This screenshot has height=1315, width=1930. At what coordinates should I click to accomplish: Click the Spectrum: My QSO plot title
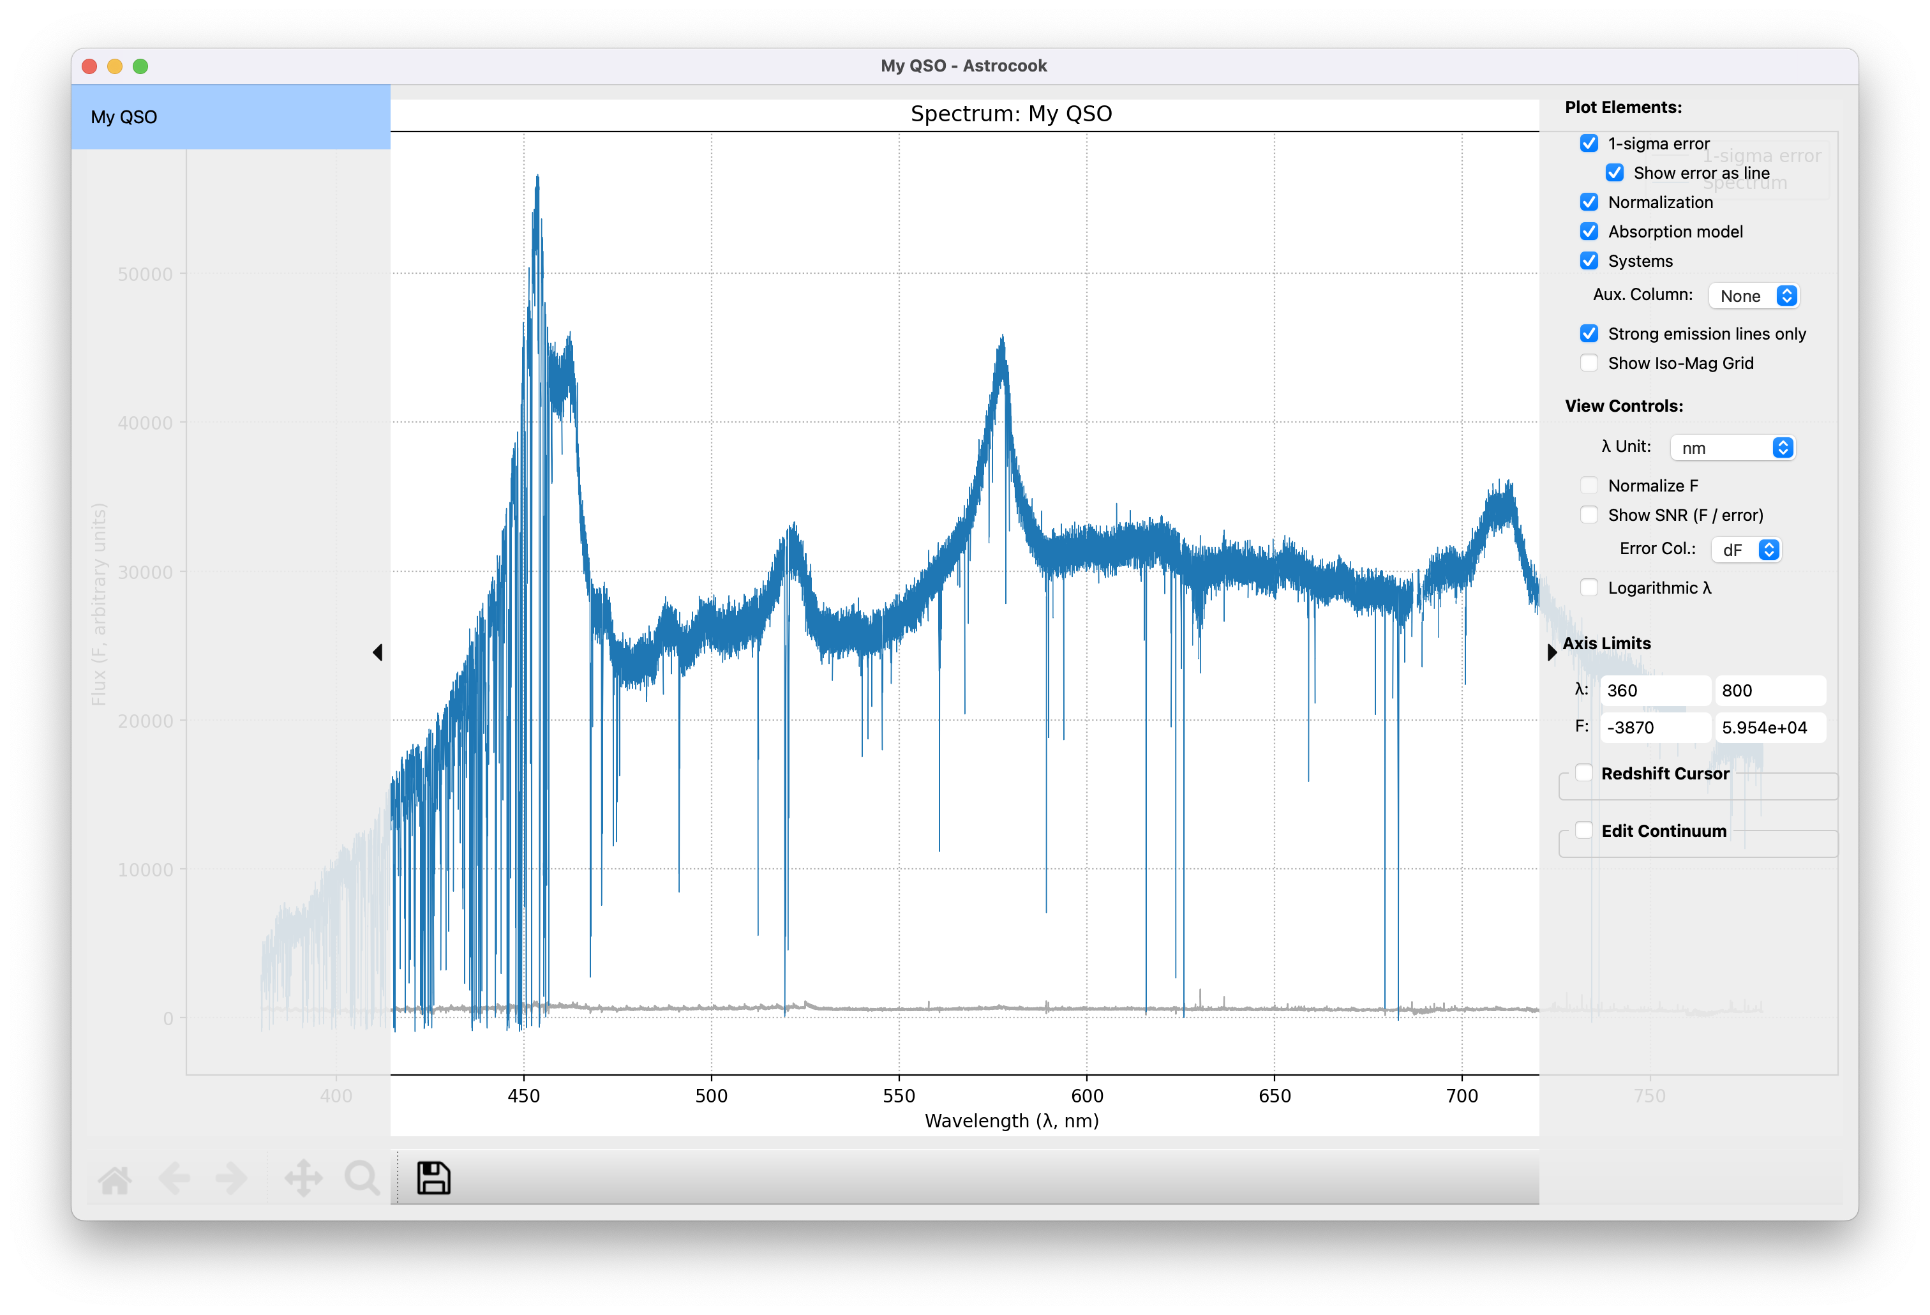tap(1011, 114)
